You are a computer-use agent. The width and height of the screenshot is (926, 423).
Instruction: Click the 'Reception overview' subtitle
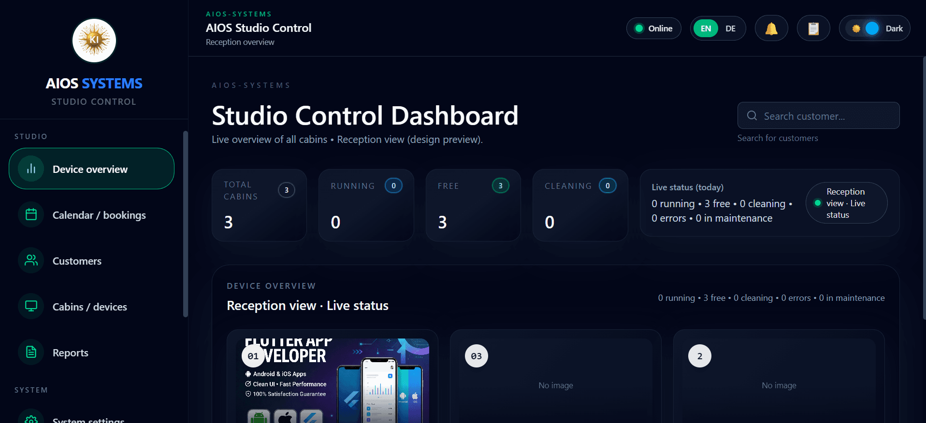click(x=240, y=42)
